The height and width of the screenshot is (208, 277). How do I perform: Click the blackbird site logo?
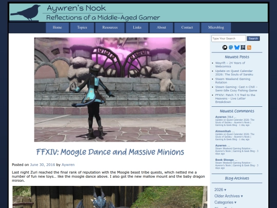pos(26,12)
